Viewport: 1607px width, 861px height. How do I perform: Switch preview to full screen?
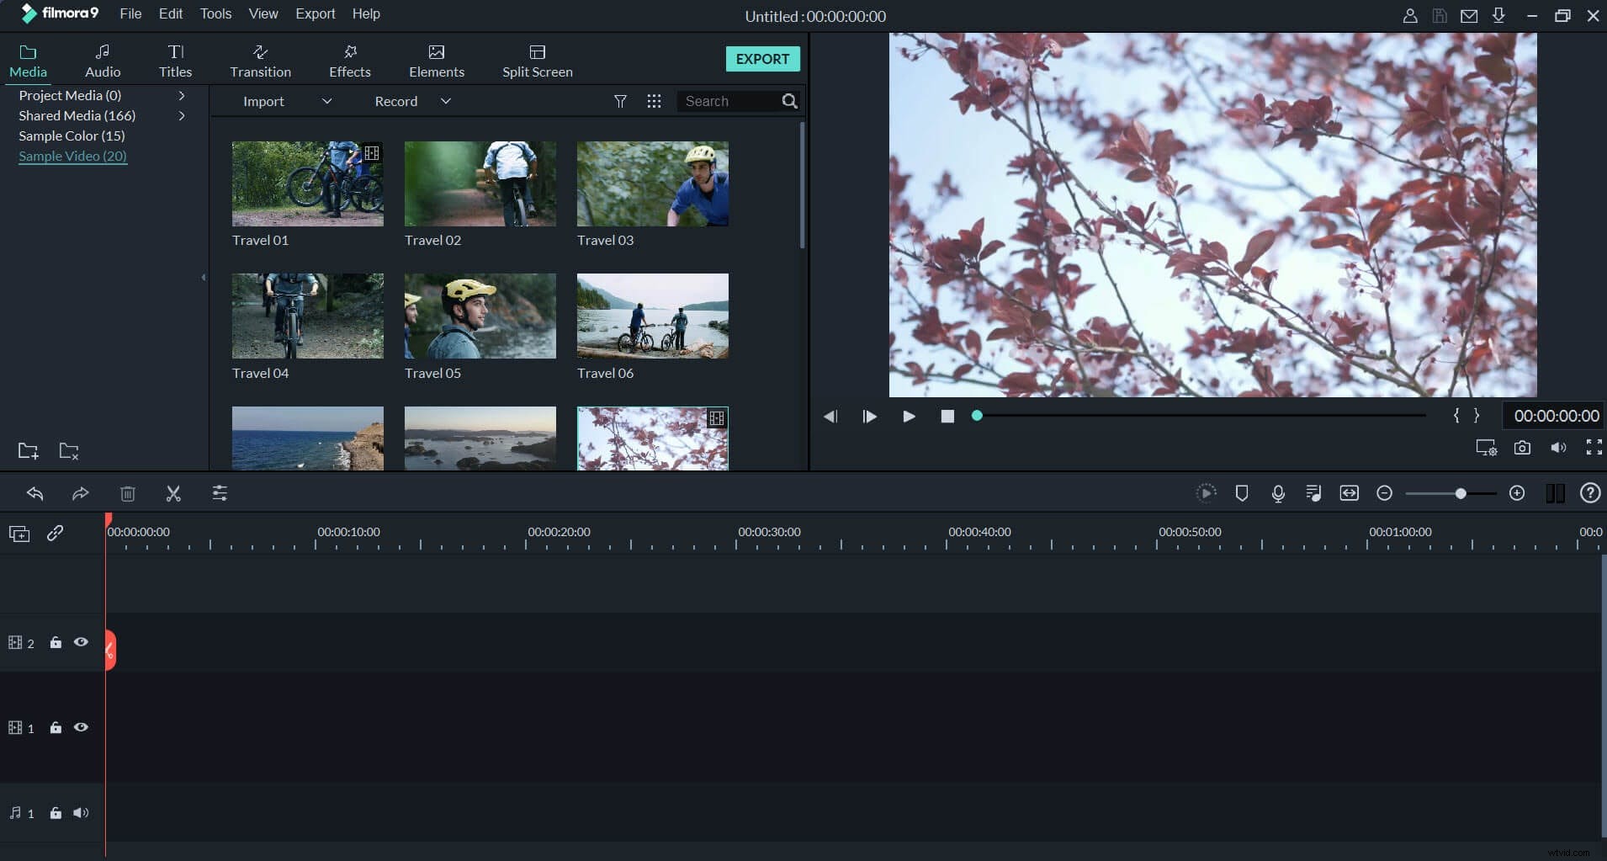(1594, 448)
